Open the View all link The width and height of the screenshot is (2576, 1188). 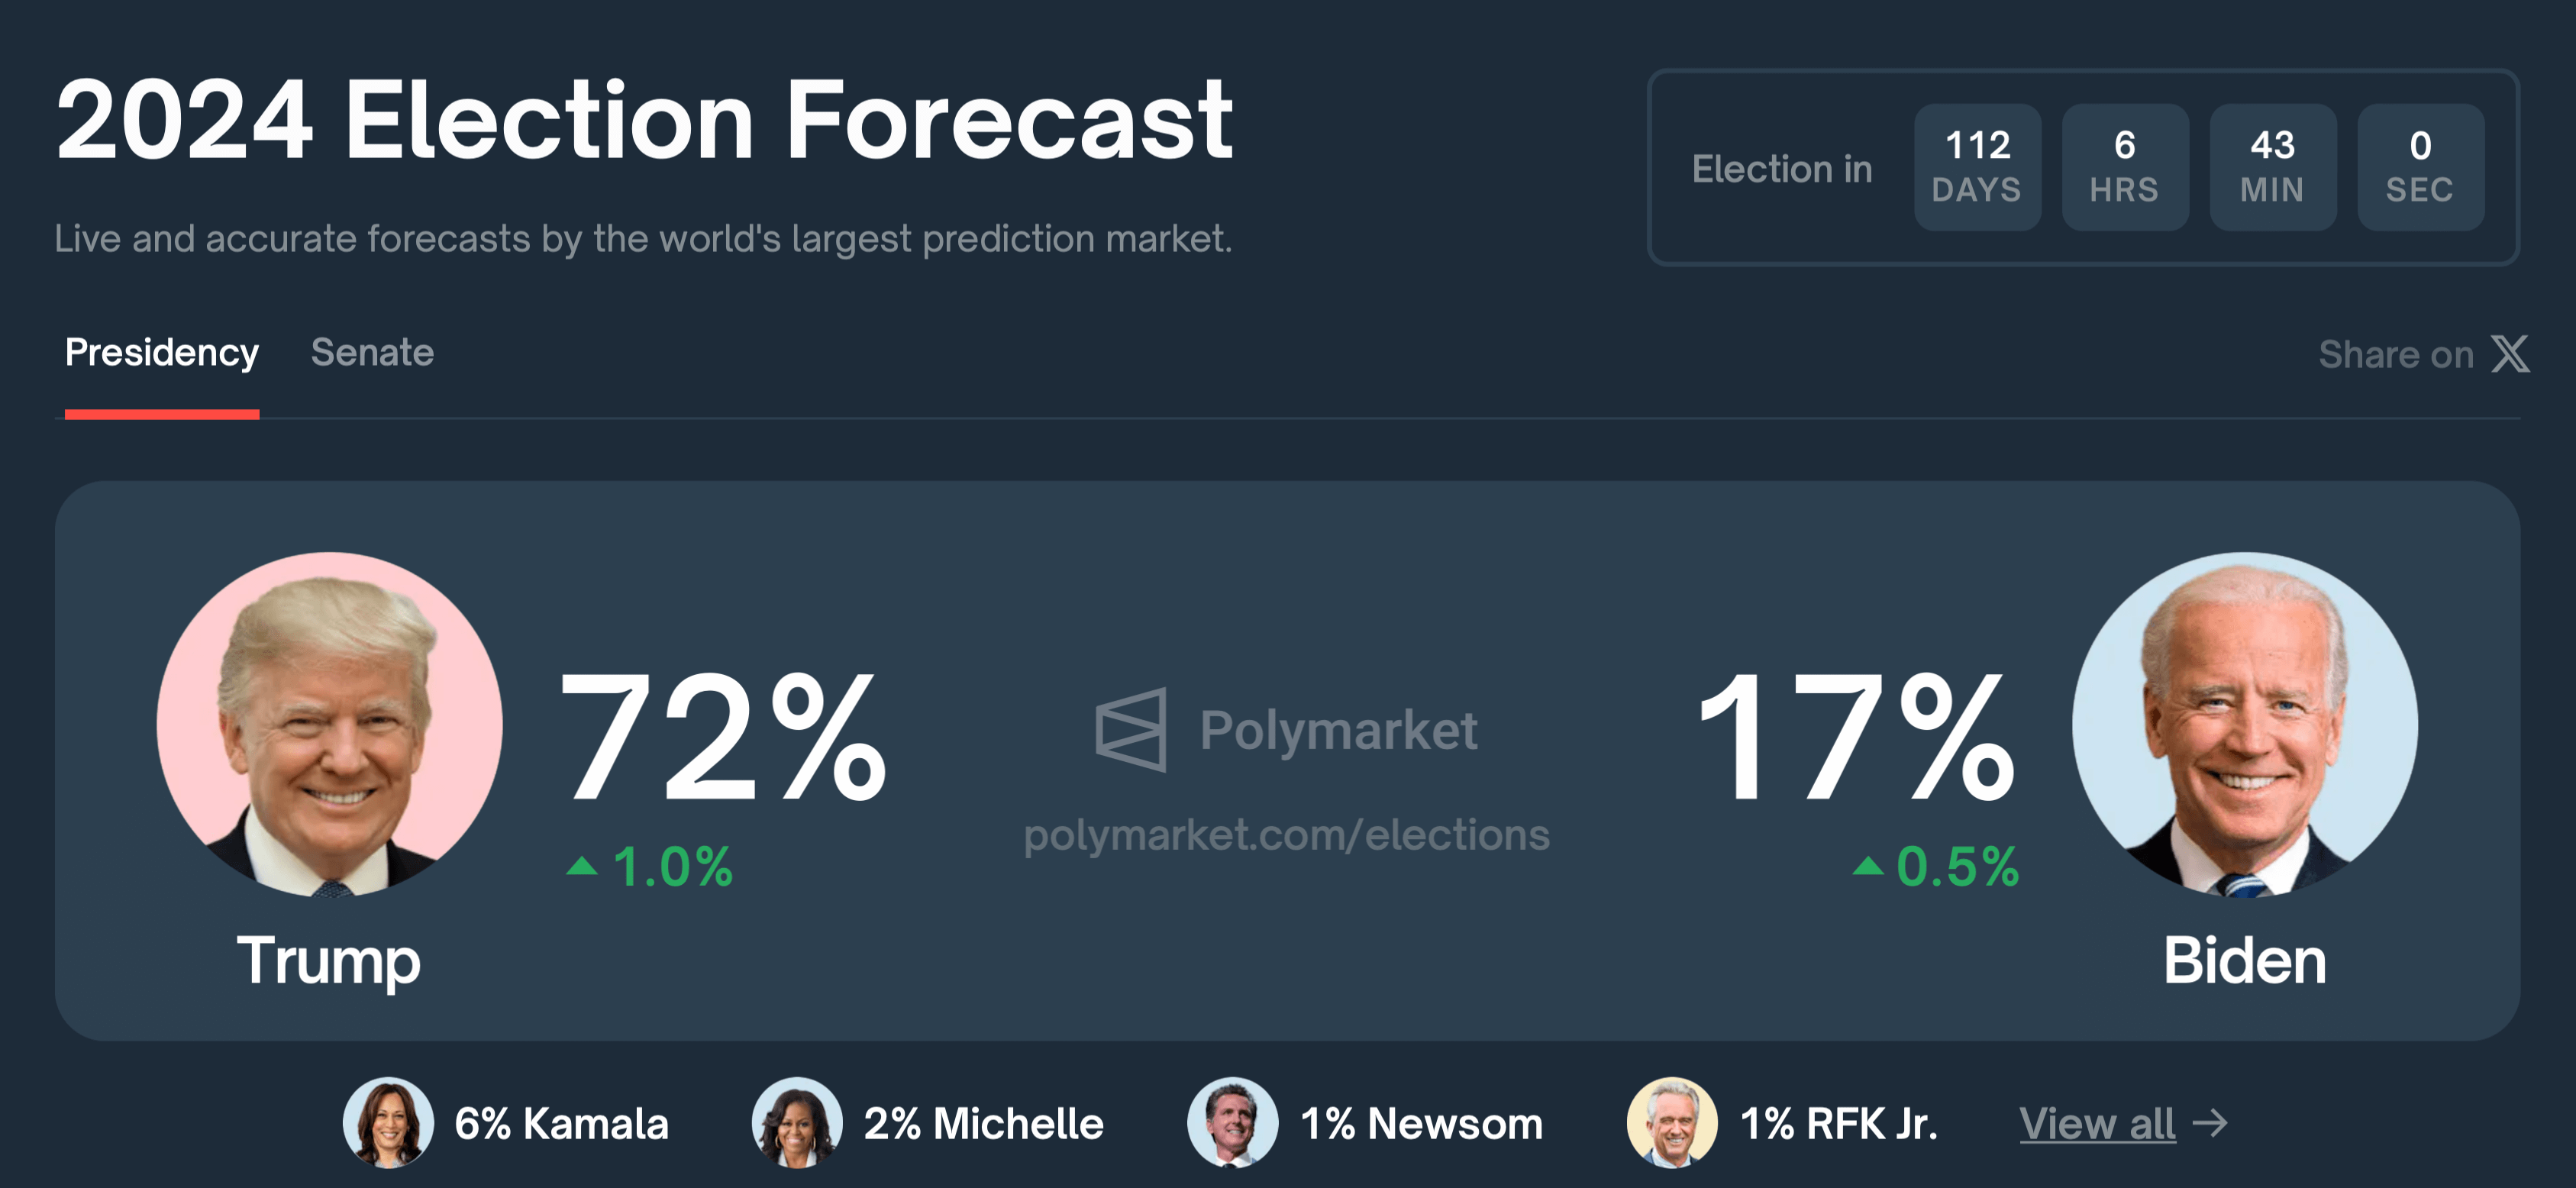tap(2097, 1124)
